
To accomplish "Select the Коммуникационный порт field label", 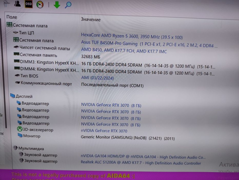I will [x=46, y=83].
